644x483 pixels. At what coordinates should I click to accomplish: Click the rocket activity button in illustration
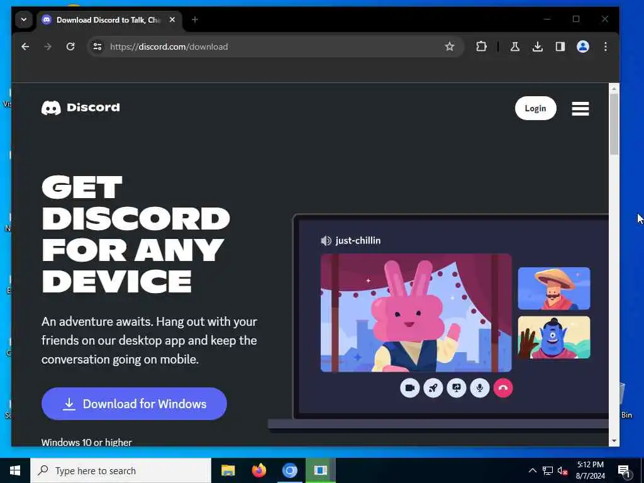[x=433, y=387]
